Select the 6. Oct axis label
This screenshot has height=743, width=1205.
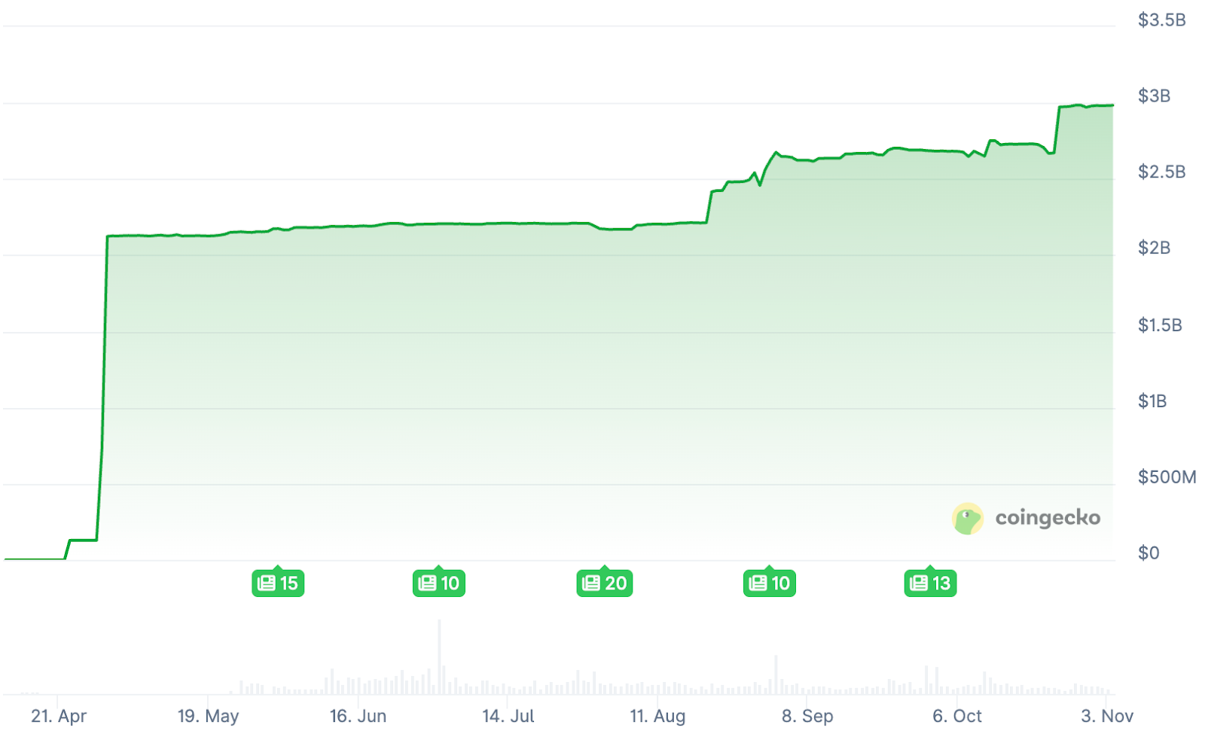[x=957, y=716]
